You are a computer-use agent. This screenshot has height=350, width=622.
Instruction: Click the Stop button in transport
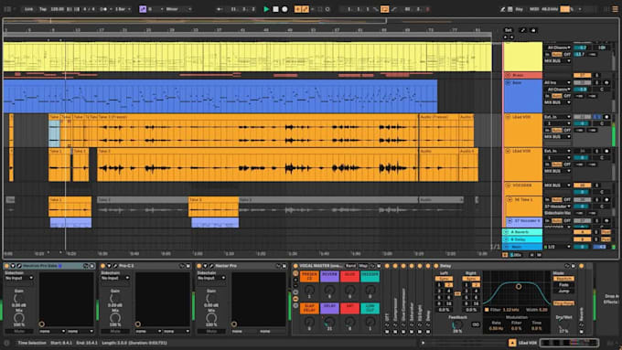click(275, 9)
